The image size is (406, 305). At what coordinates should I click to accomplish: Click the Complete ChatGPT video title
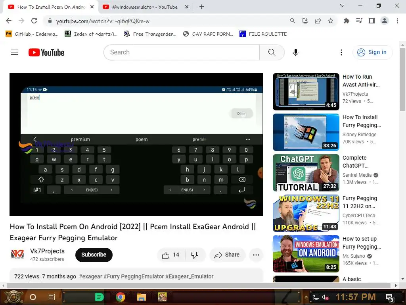pos(355,162)
